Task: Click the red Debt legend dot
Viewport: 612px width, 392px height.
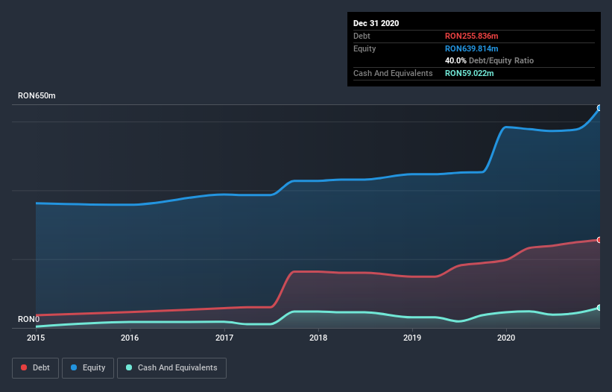Action: tap(24, 367)
